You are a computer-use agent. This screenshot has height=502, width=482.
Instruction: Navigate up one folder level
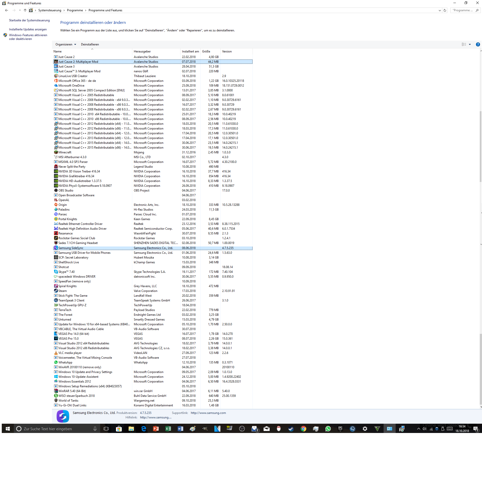[x=25, y=10]
